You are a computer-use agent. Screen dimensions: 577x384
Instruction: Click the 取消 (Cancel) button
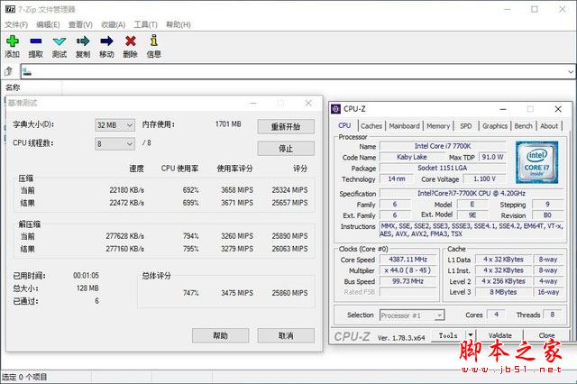click(x=286, y=335)
